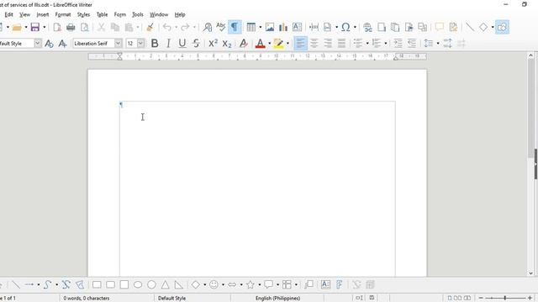Toggle Formatting Marks pilcrow button
The height and width of the screenshot is (302, 538).
pyautogui.click(x=235, y=27)
